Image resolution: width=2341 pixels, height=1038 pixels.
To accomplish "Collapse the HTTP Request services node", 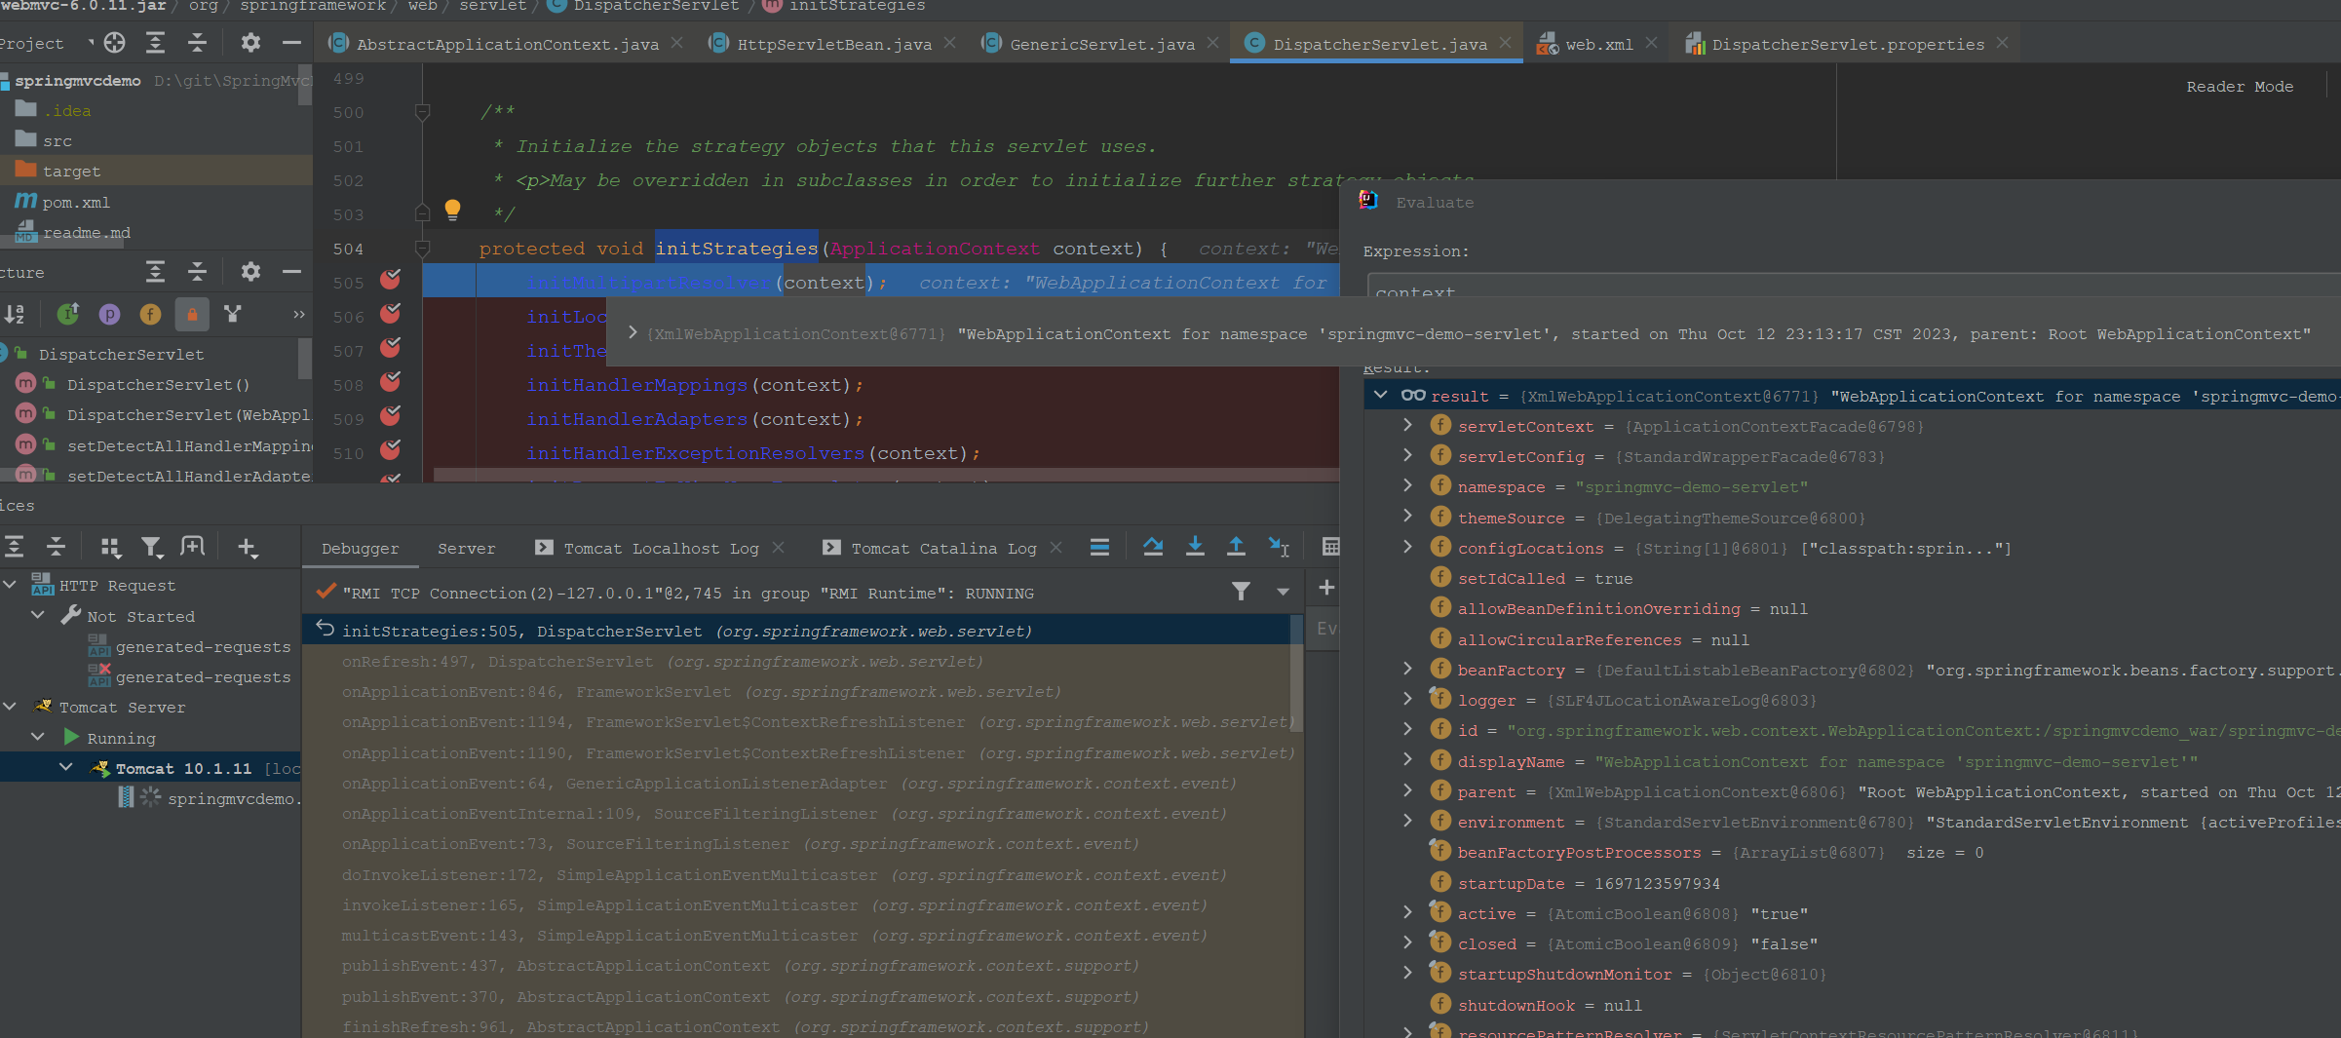I will click(x=10, y=585).
